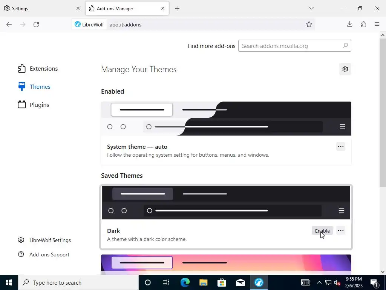Click the LibreWolf identity icon in address bar
386x290 pixels.
pyautogui.click(x=89, y=25)
